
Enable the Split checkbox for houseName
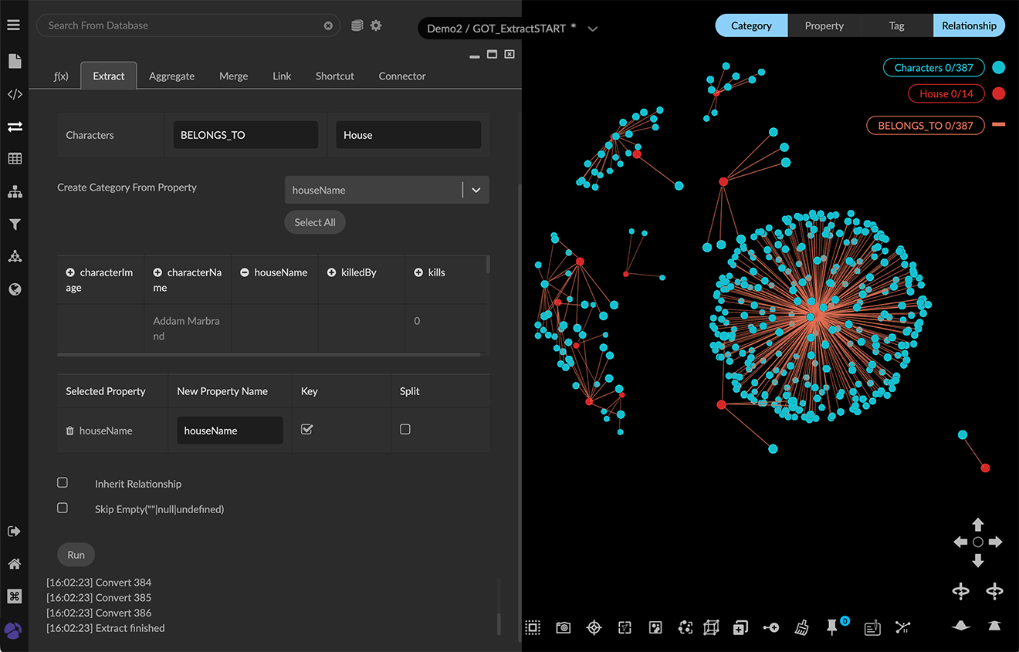(405, 430)
